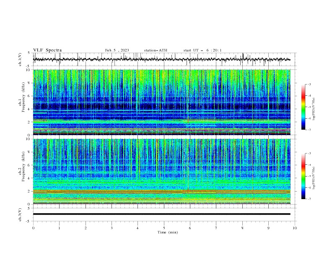Click the time axis tick label "8"
Image resolution: width=332 pixels, height=256 pixels.
point(242,228)
